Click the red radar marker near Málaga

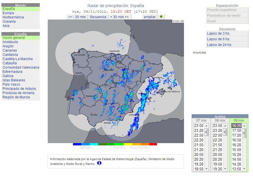pos(103,120)
